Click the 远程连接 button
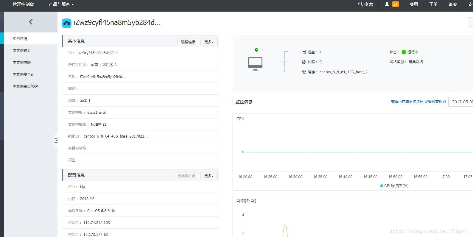Image resolution: width=473 pixels, height=237 pixels. (188, 42)
